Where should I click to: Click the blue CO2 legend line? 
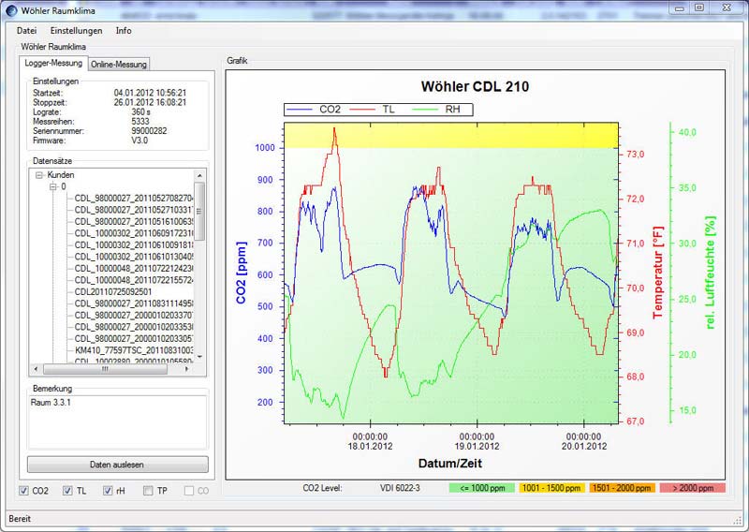click(x=301, y=110)
